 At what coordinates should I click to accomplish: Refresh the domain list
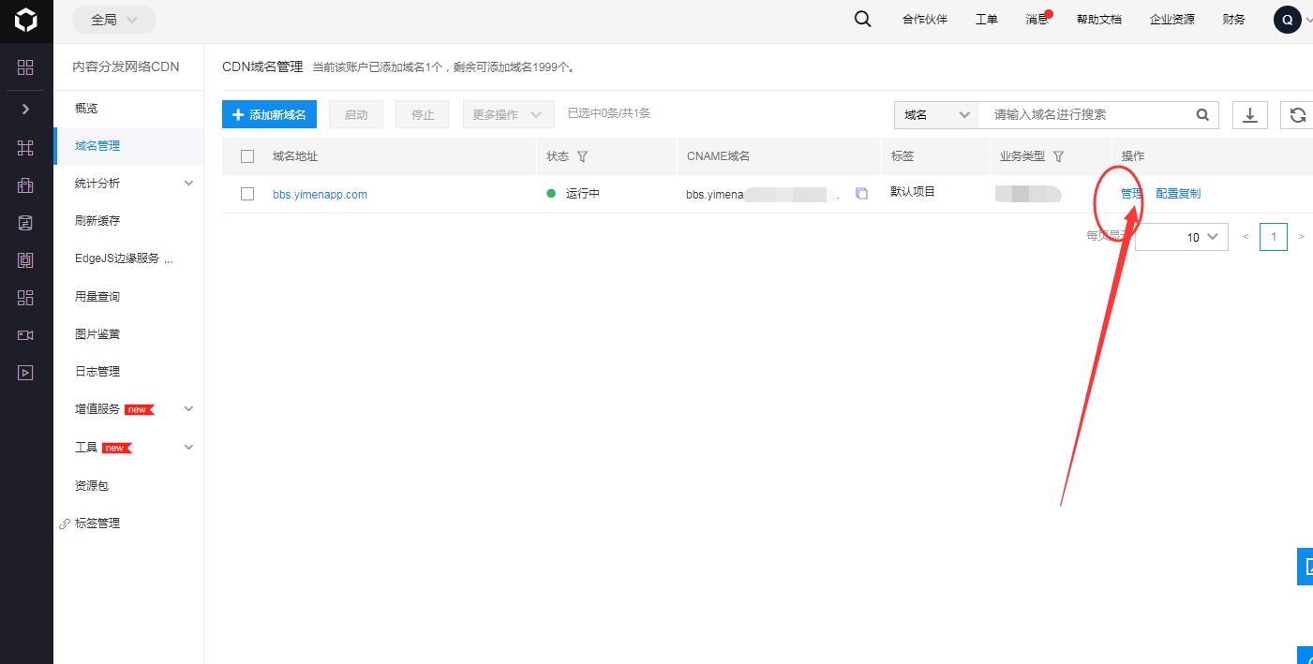point(1297,115)
